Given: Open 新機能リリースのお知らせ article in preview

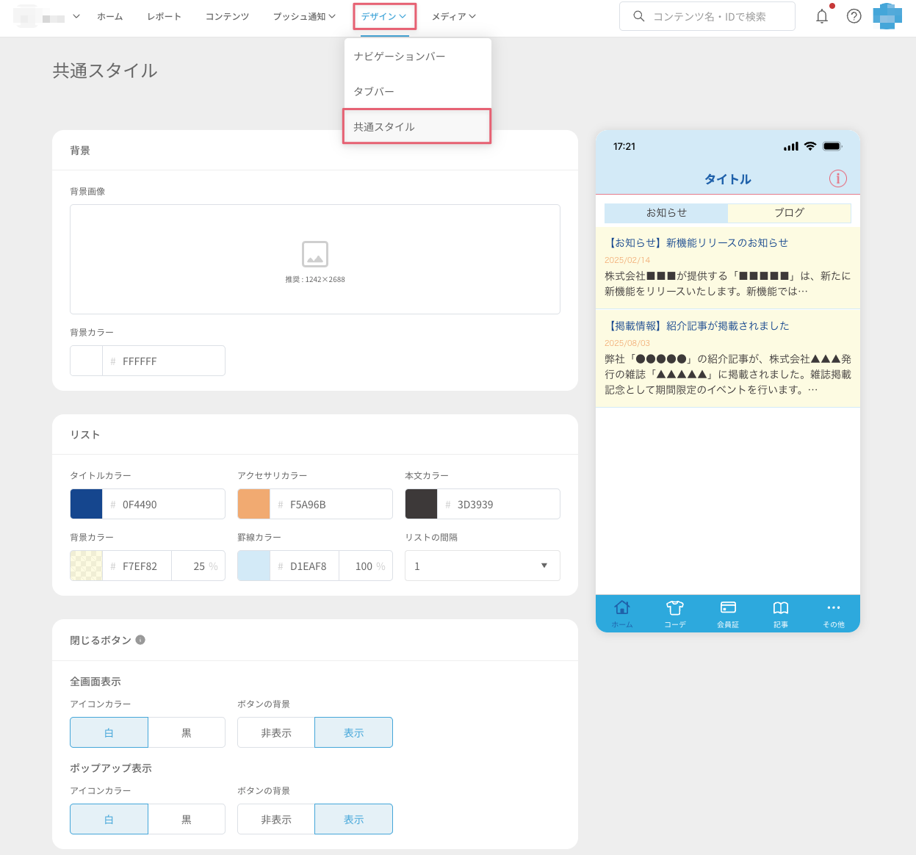Looking at the screenshot, I should click(x=728, y=268).
